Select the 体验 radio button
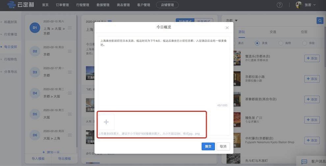Image resolution: width=326 pixels, height=166 pixels. tap(304, 43)
